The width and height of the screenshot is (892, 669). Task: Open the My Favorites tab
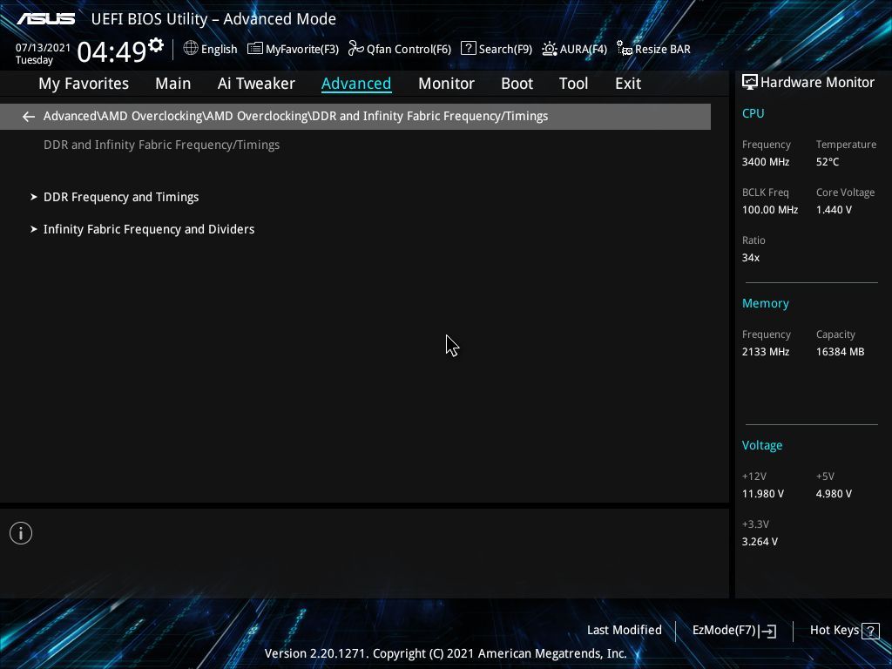click(x=84, y=84)
